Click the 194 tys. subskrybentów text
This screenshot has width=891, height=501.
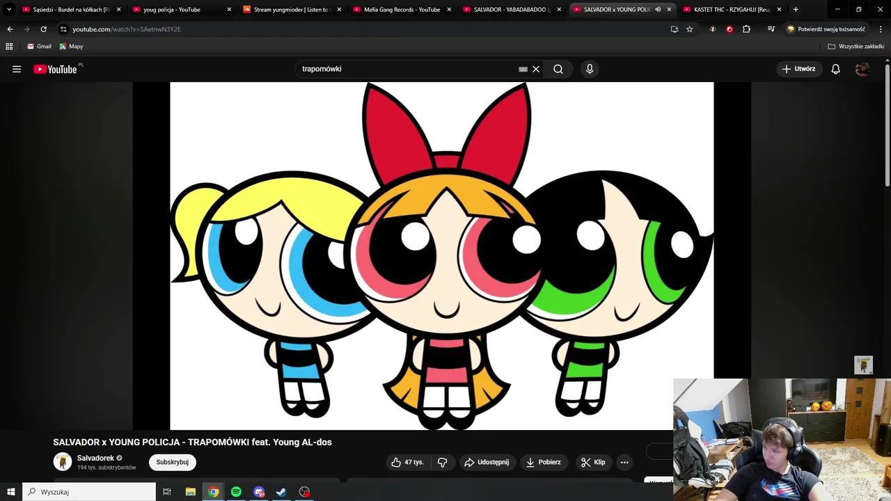[x=107, y=468]
